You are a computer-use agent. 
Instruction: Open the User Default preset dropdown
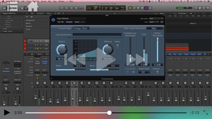point(72,19)
